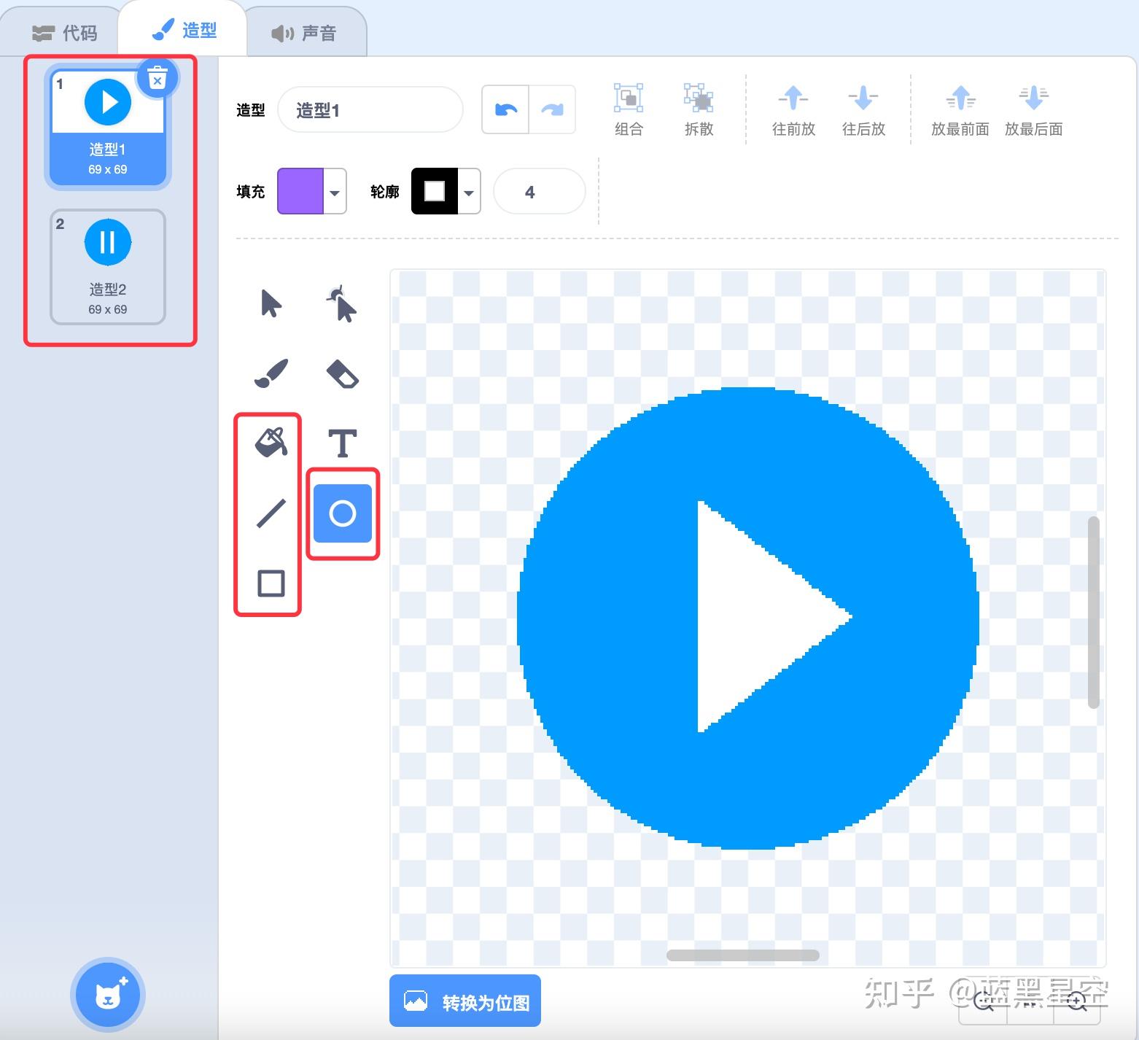Select the Brush tool
Viewport: 1139px width, 1040px height.
pos(269,372)
